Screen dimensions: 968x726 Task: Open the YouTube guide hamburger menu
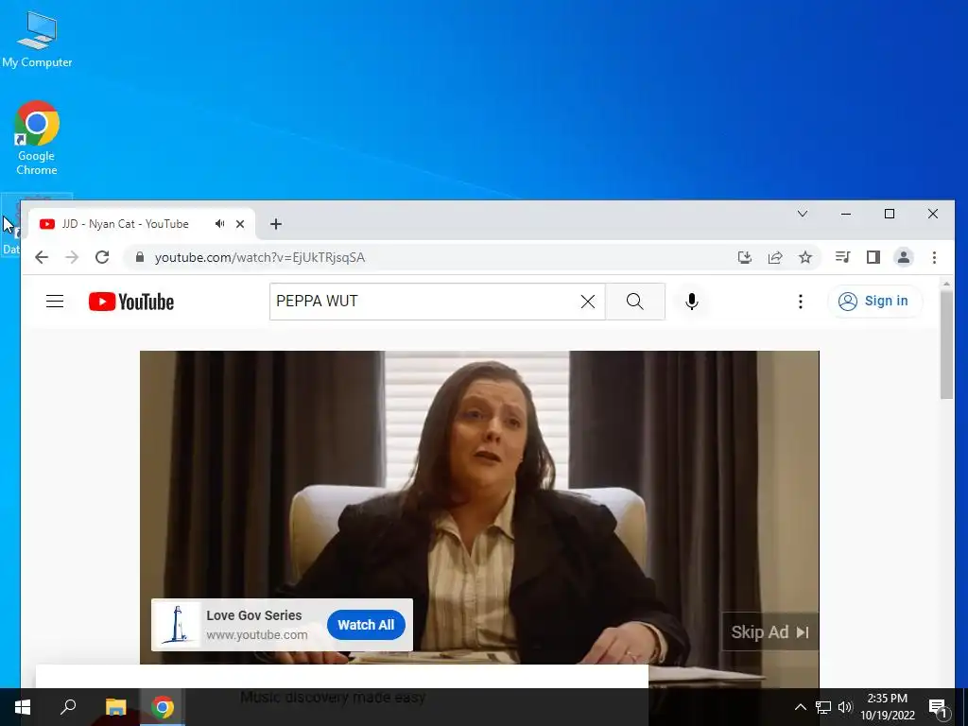pyautogui.click(x=55, y=302)
